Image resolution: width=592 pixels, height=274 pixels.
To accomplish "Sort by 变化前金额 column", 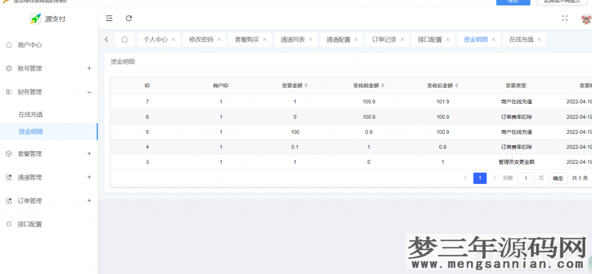I will 383,86.
